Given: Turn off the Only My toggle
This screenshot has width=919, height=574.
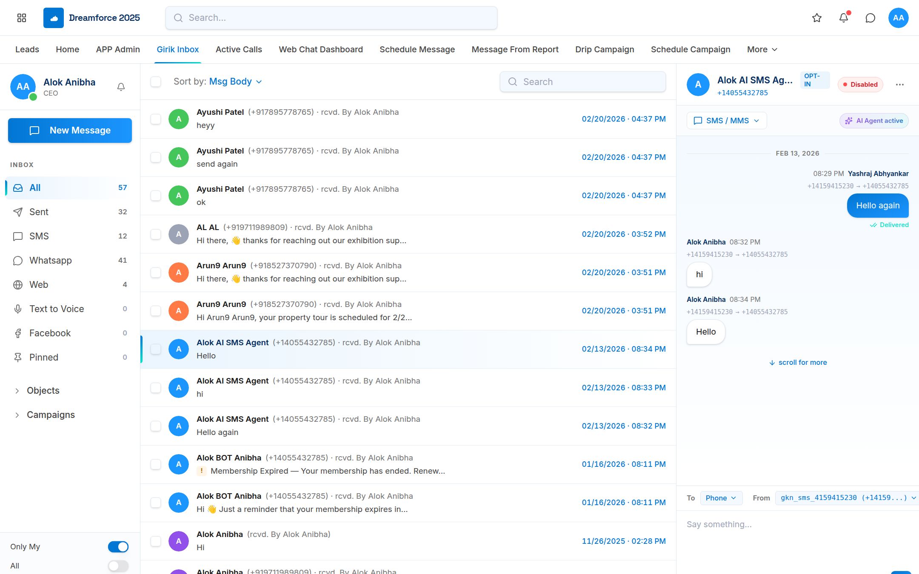Looking at the screenshot, I should [118, 547].
